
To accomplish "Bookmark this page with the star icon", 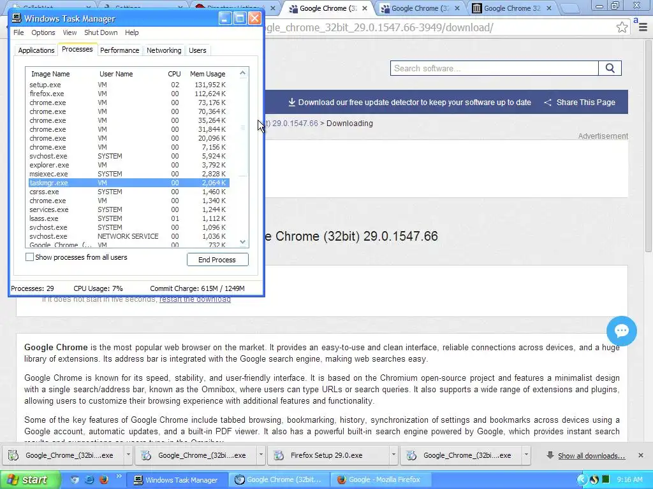I will point(622,27).
